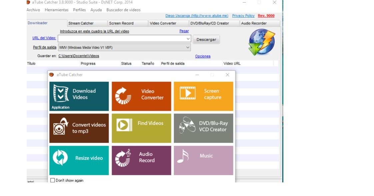Click the Título column header
Image resolution: width=374 pixels, height=196 pixels.
coord(53,64)
